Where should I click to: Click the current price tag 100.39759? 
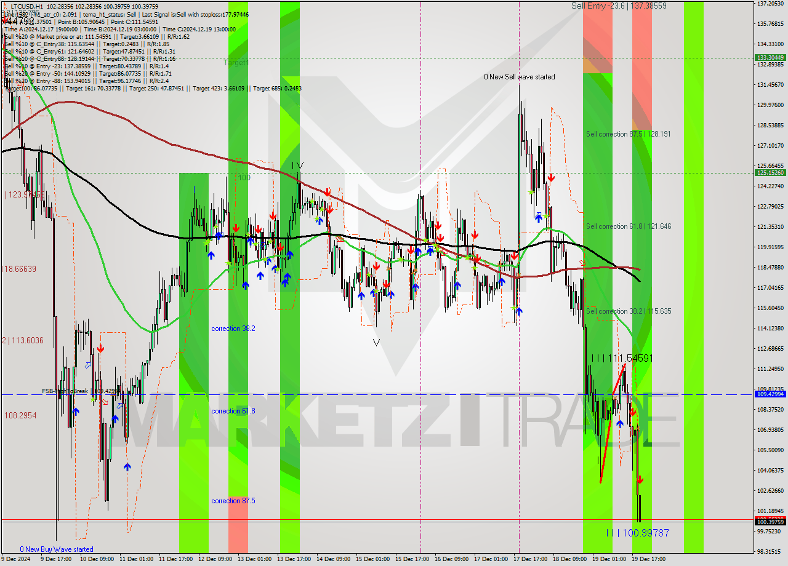click(770, 522)
